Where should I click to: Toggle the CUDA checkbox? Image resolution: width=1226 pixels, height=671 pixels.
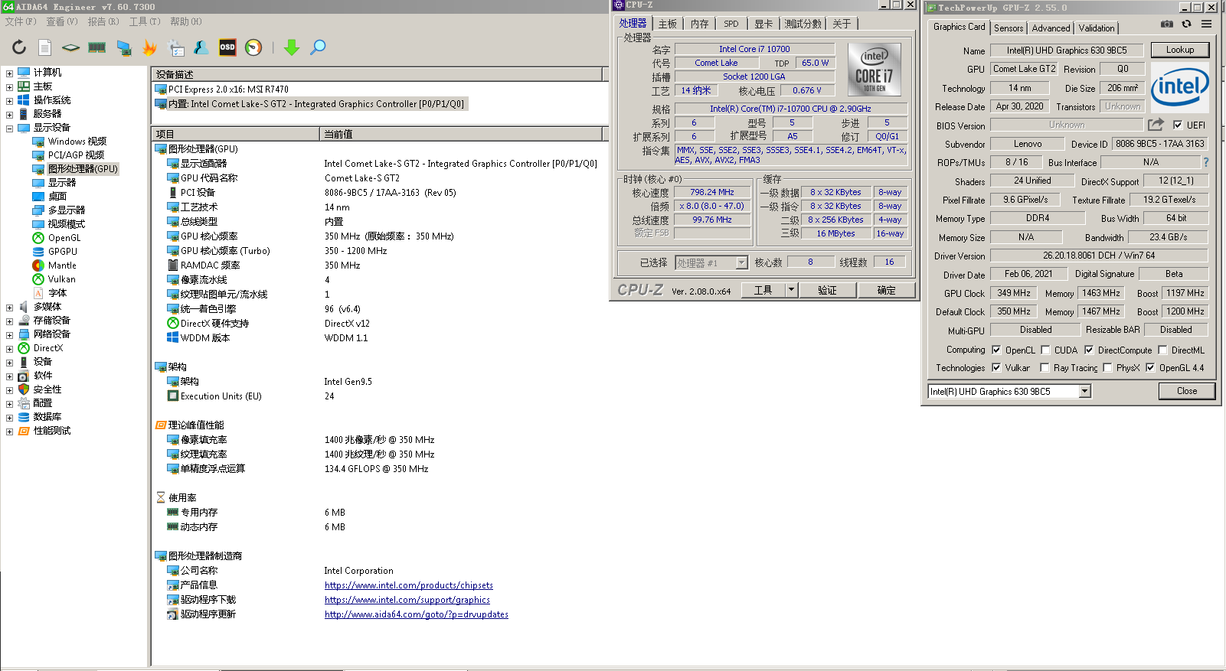1045,350
